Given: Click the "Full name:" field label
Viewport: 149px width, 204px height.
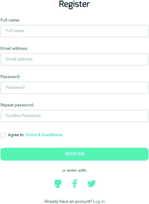Looking at the screenshot, I should [x=10, y=20].
